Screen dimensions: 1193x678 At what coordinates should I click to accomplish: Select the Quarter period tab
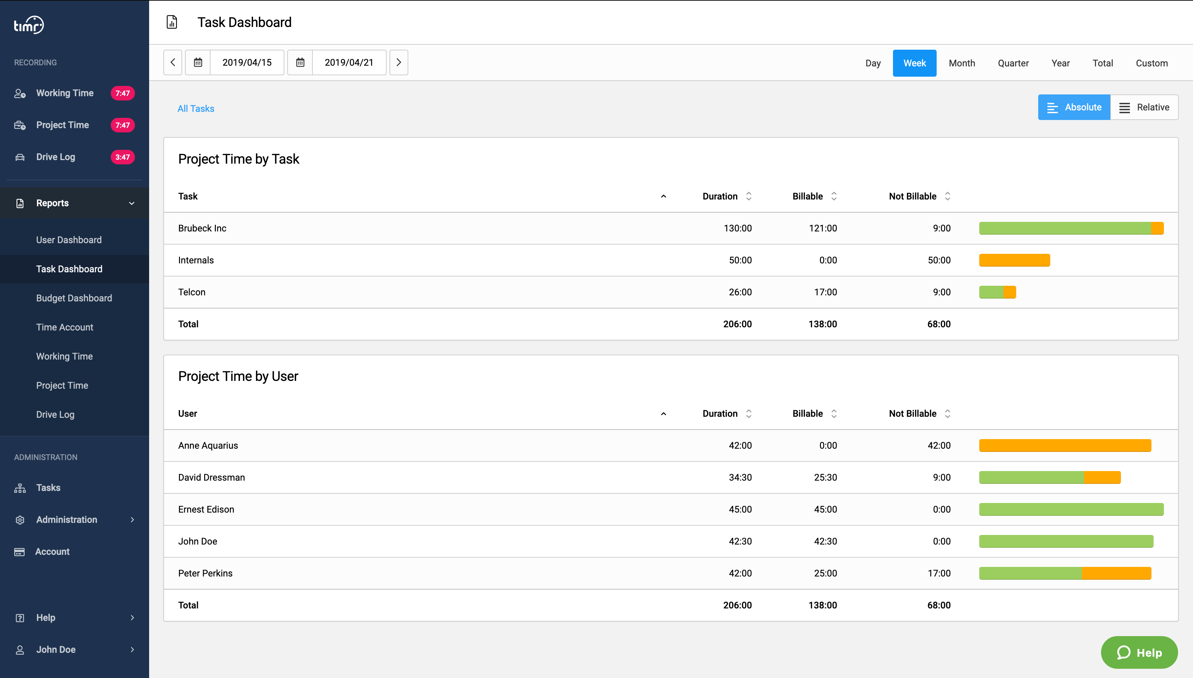(1013, 63)
